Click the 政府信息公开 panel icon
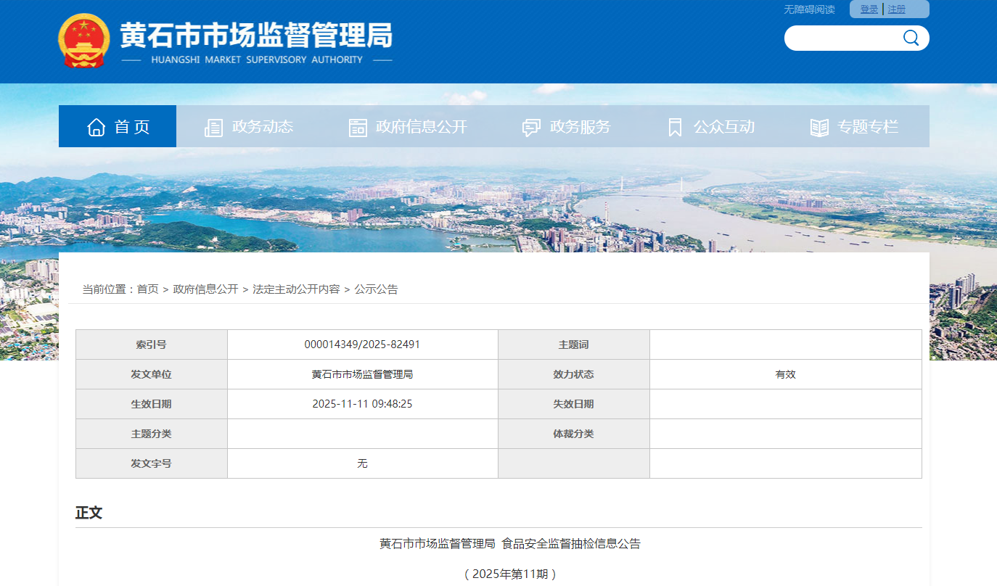Screen dimensions: 997x586 [358, 128]
